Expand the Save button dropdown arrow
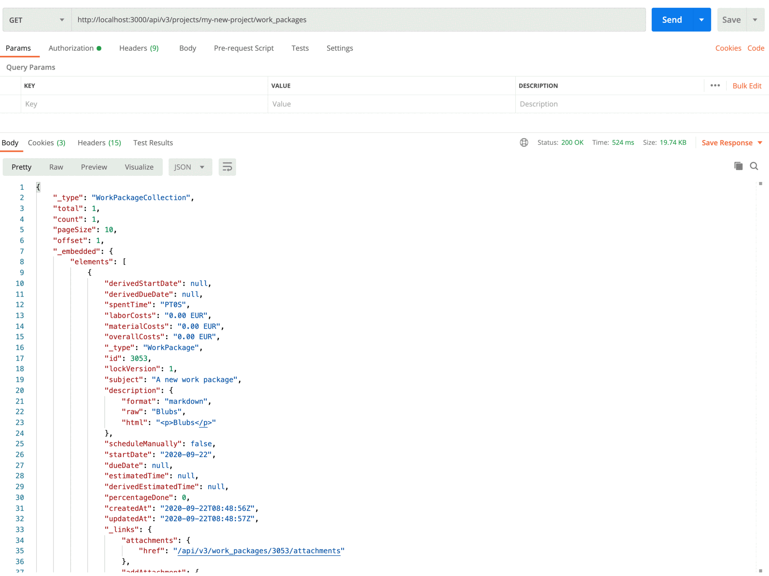Image resolution: width=769 pixels, height=576 pixels. 755,20
